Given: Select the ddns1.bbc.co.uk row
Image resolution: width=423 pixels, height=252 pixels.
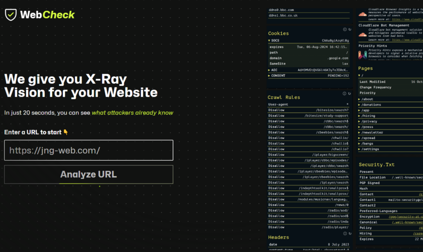Looking at the screenshot, I should tap(309, 16).
